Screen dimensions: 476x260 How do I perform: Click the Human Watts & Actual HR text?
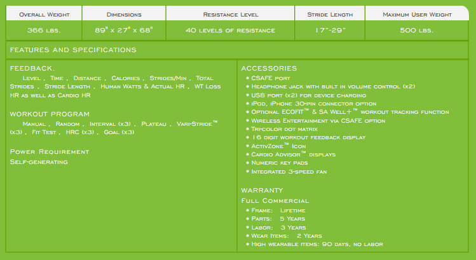(x=142, y=86)
